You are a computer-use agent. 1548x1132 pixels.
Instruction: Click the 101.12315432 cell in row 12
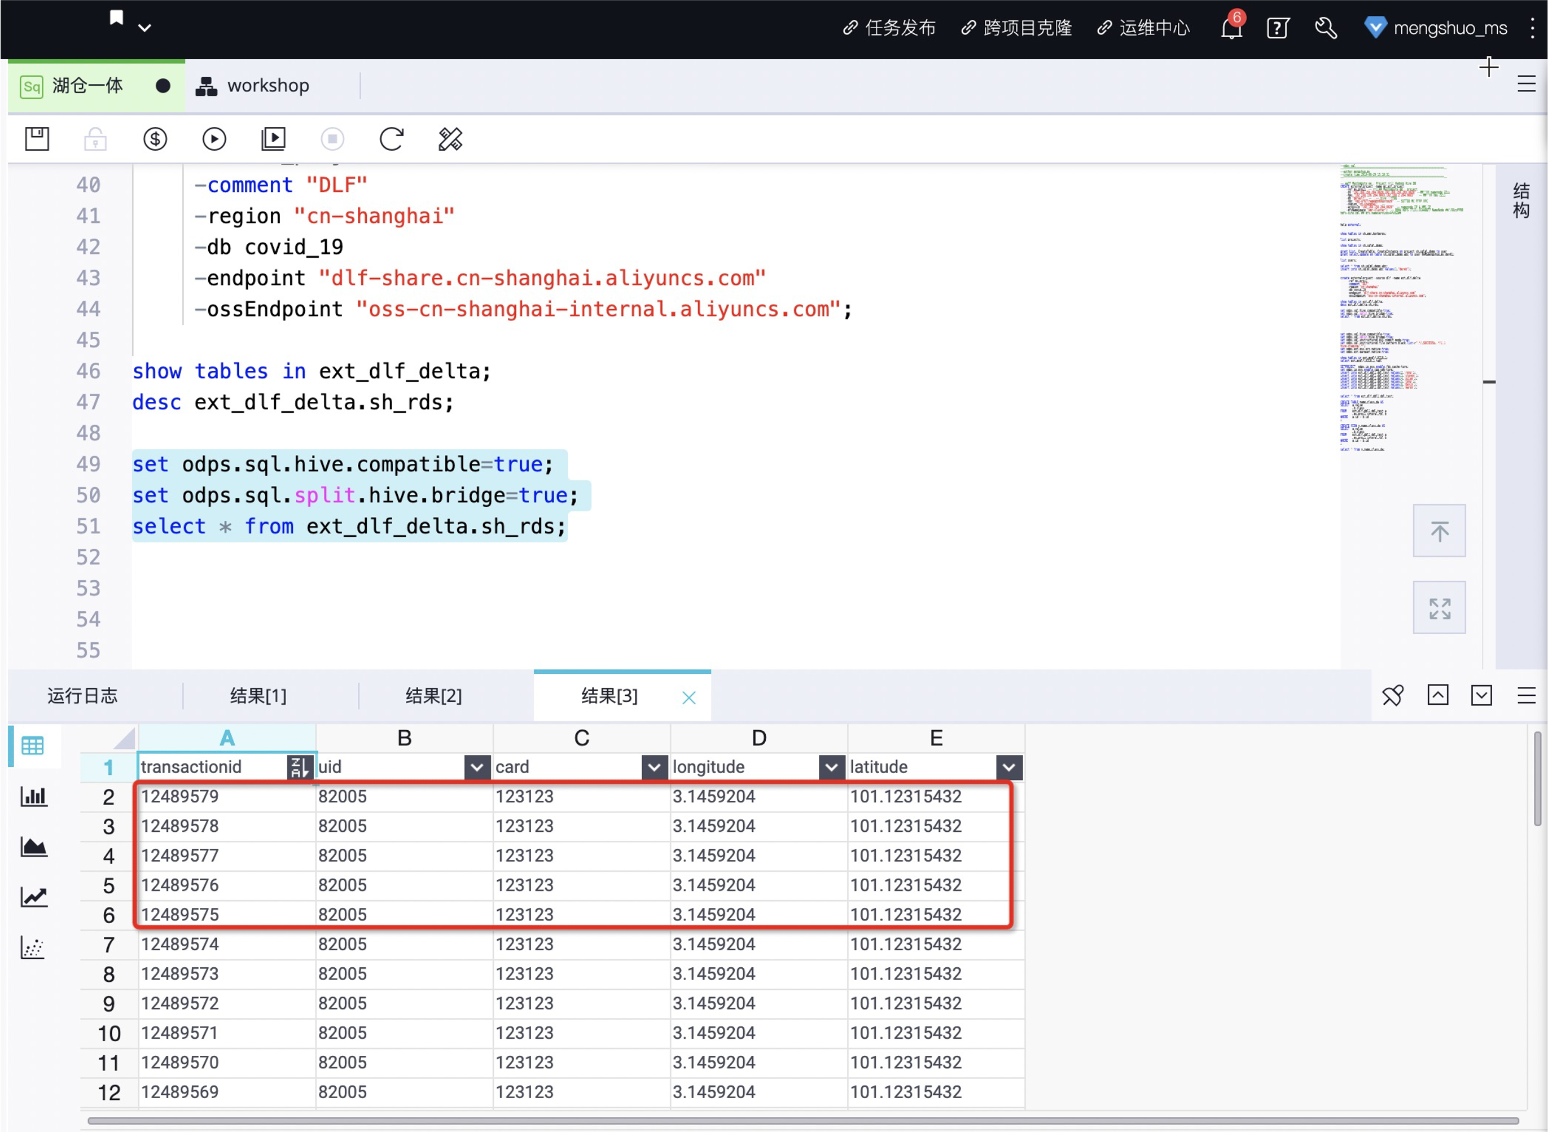pyautogui.click(x=936, y=1092)
